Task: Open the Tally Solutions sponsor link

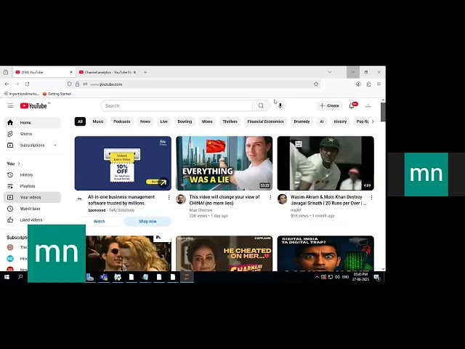Action: pos(121,210)
